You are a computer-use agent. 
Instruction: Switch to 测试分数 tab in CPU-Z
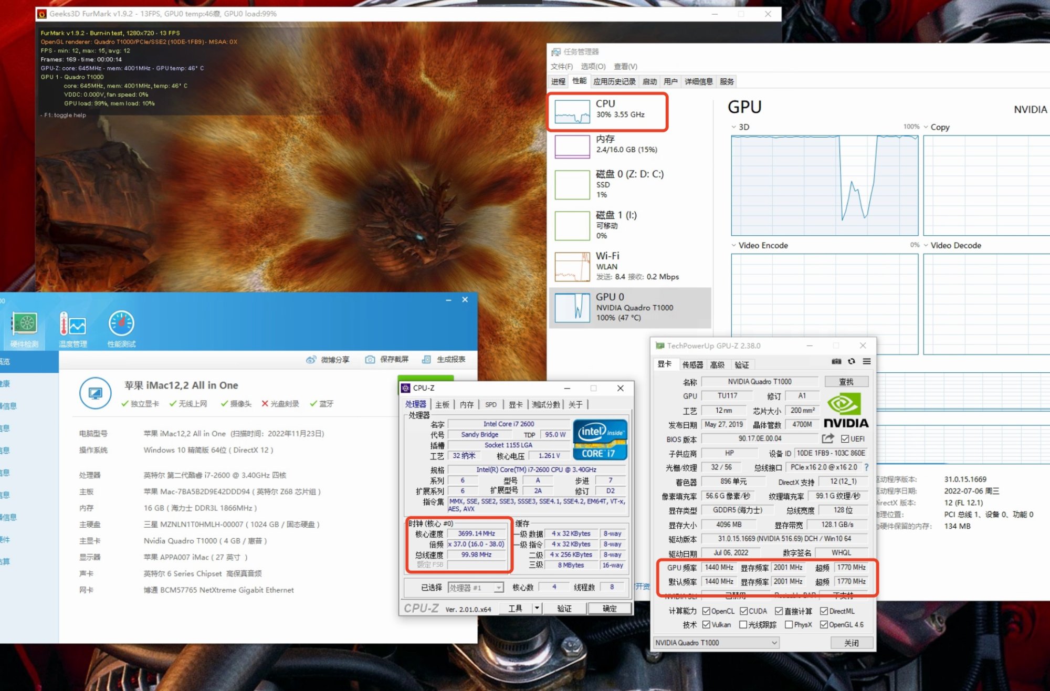coord(546,404)
